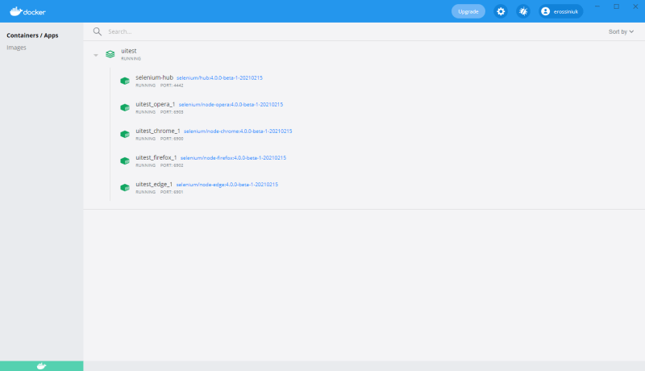The image size is (645, 371).
Task: Click the Docker whale logo in the header
Action: coord(27,11)
